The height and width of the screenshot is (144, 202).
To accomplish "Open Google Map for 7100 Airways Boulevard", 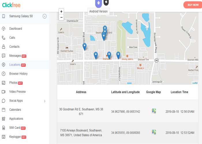I will pos(154,132).
